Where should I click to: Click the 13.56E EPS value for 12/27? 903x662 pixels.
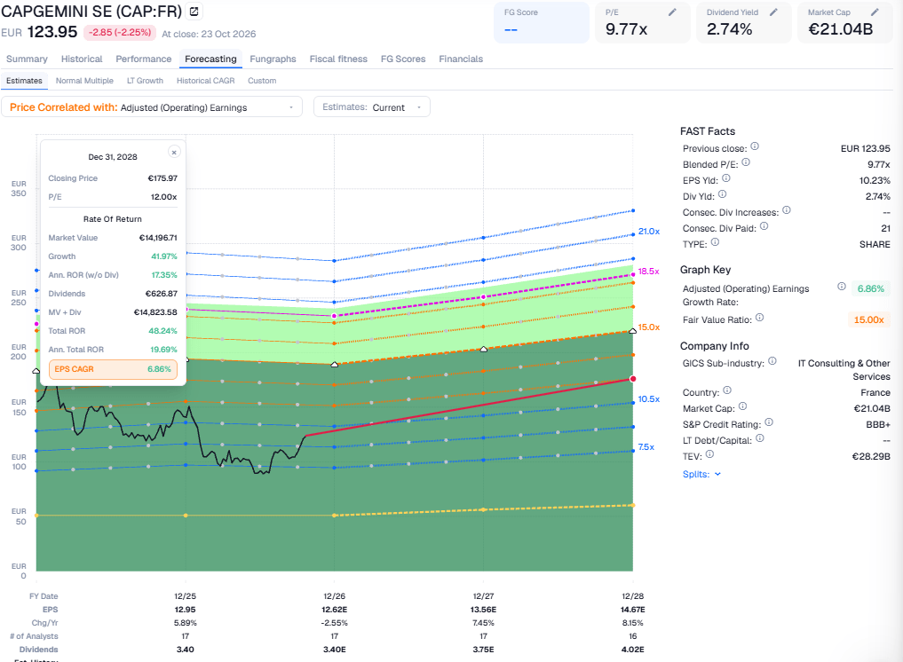[x=484, y=609]
